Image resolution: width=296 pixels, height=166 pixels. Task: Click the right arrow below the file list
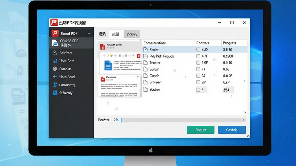coord(245,112)
